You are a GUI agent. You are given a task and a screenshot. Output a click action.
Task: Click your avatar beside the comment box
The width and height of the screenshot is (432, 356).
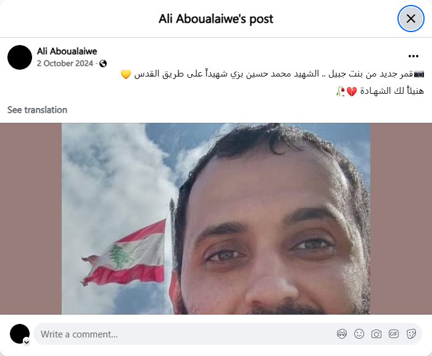coord(20,334)
